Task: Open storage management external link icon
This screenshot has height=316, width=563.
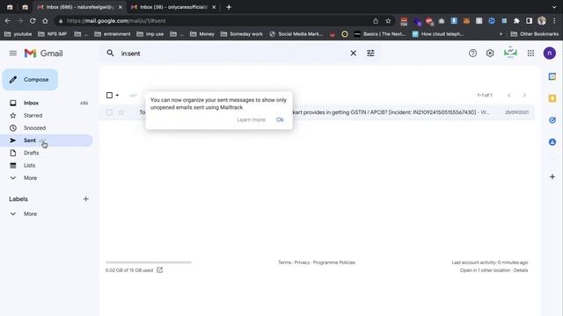Action: (x=160, y=270)
